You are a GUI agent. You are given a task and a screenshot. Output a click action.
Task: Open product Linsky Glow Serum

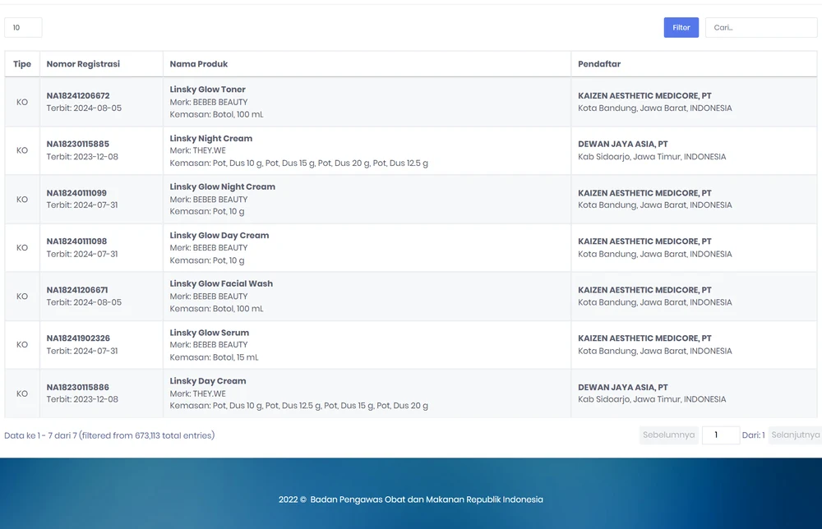pos(209,333)
